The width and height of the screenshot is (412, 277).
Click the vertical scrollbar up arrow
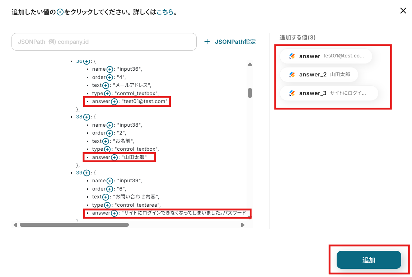(250, 64)
